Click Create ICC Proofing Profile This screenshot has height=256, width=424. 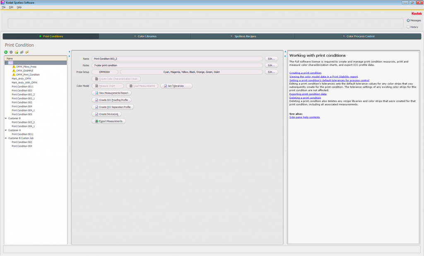[x=111, y=100]
